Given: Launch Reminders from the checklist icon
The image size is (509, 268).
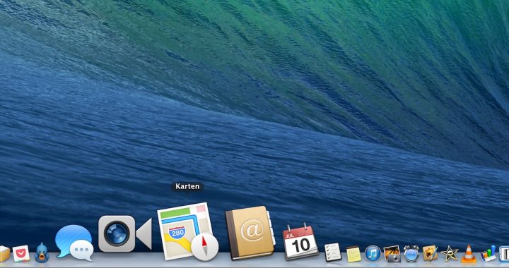Looking at the screenshot, I should coord(333,252).
